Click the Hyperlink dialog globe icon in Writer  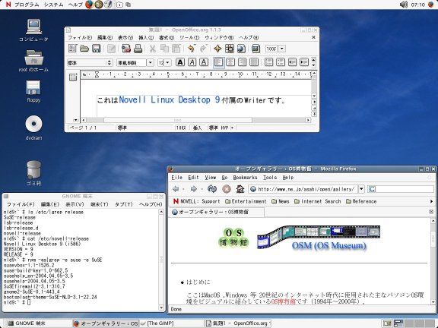[x=241, y=49]
